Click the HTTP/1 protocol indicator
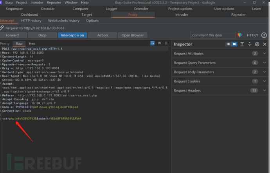 click(252, 35)
